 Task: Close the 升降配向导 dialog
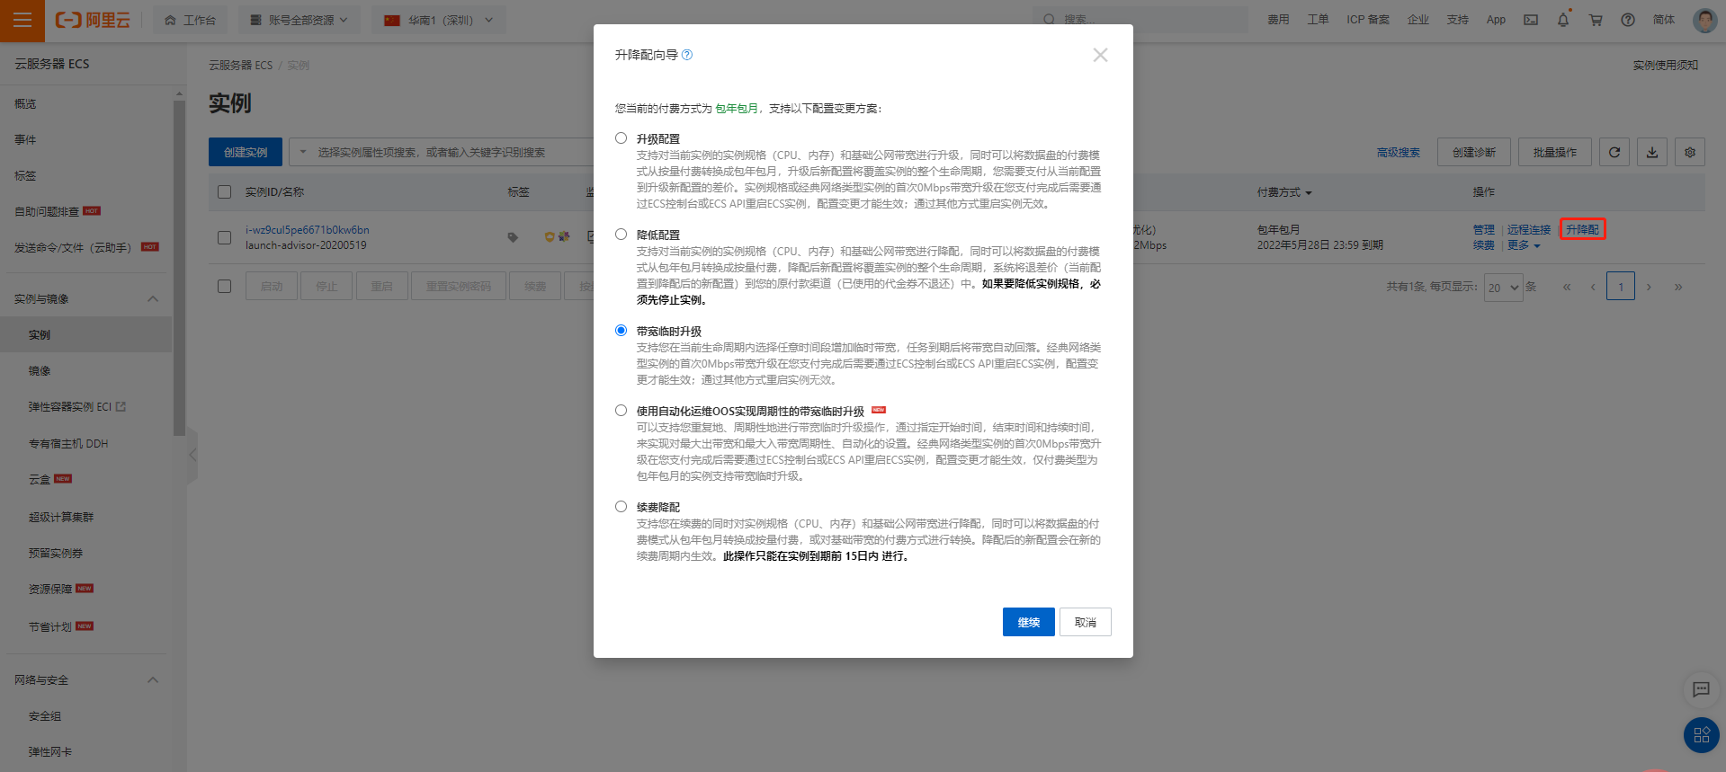1100,55
